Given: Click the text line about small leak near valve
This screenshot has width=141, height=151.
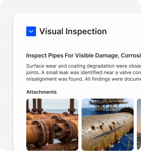Looking at the screenshot, I should [84, 73].
